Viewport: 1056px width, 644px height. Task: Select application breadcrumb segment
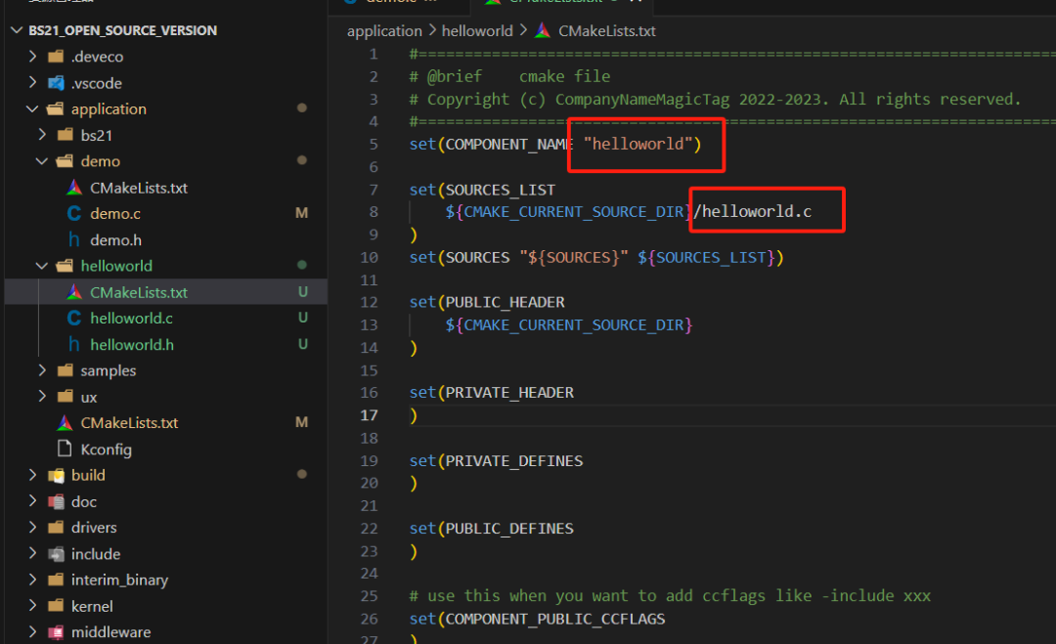pos(384,31)
